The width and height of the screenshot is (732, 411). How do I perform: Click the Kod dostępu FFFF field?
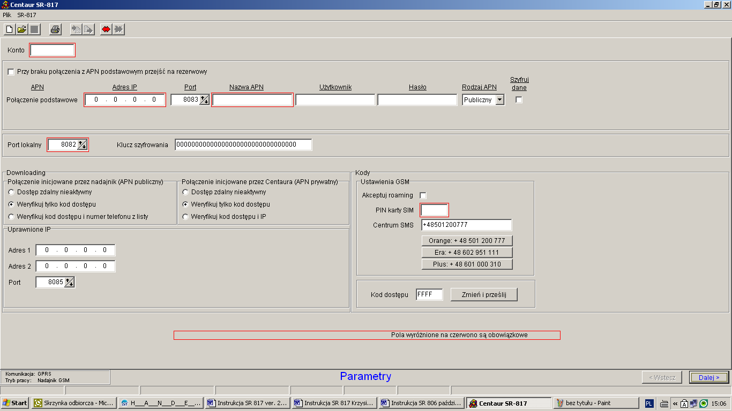(430, 294)
